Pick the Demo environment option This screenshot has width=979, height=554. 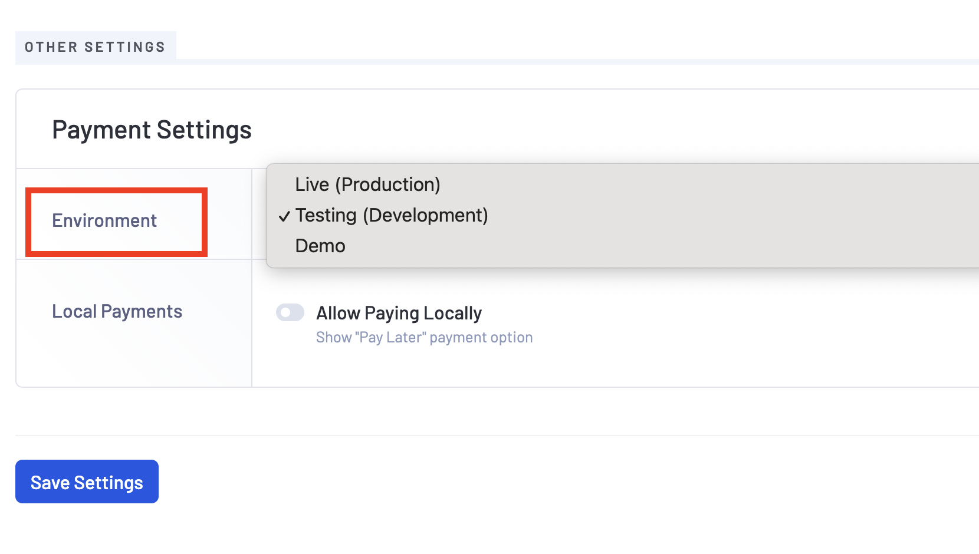pyautogui.click(x=622, y=246)
